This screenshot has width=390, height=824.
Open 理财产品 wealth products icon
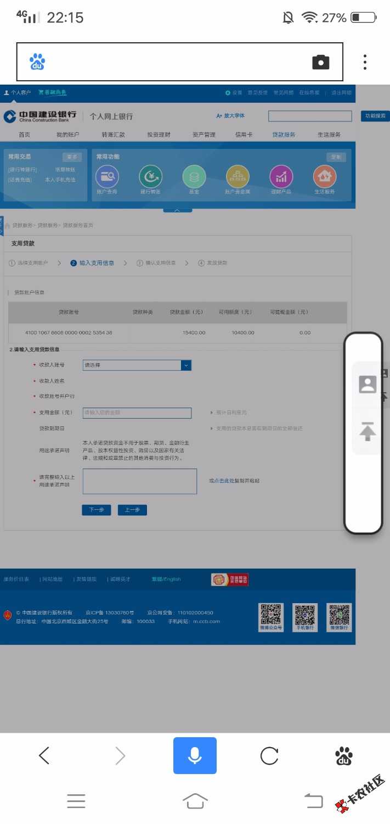281,176
